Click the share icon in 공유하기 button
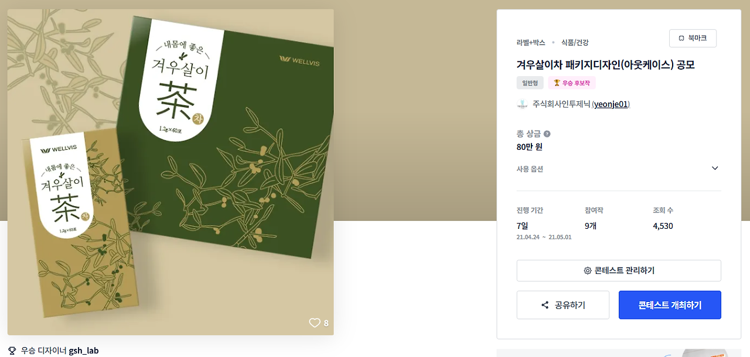 tap(545, 305)
